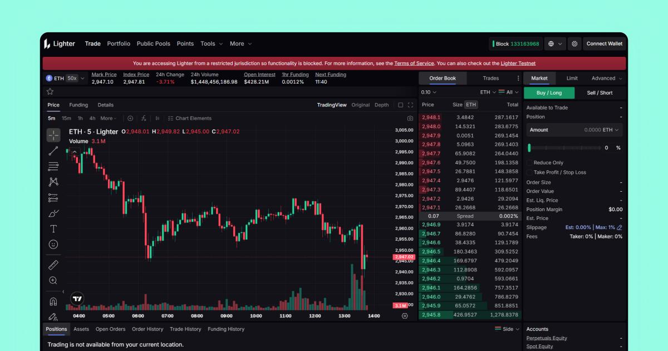Select the brush drawing tool
Screen dimensions: 668x351
point(53,213)
